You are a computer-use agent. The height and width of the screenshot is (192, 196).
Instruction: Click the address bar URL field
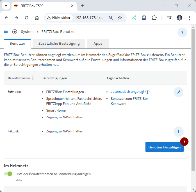click(89, 18)
